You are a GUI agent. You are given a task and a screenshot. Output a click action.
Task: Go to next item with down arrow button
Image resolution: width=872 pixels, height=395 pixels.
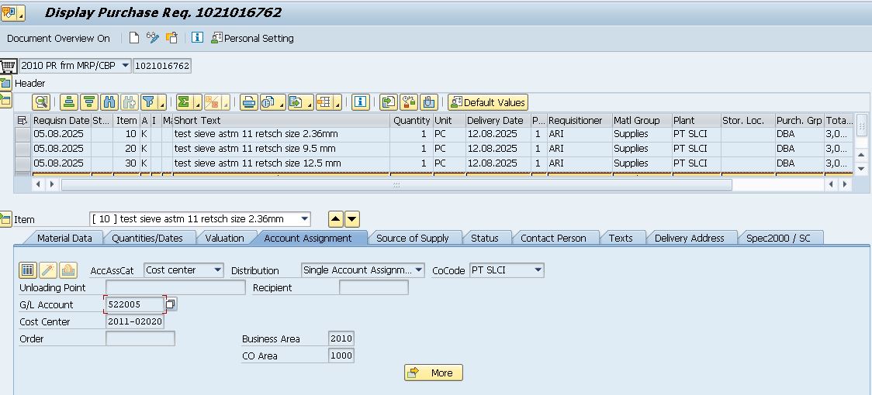point(352,219)
